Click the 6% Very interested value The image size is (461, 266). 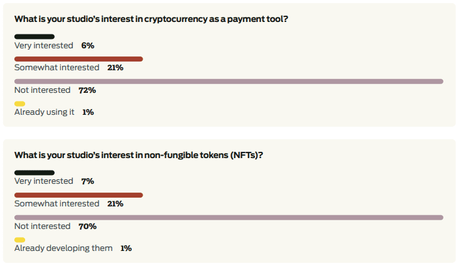click(x=87, y=46)
